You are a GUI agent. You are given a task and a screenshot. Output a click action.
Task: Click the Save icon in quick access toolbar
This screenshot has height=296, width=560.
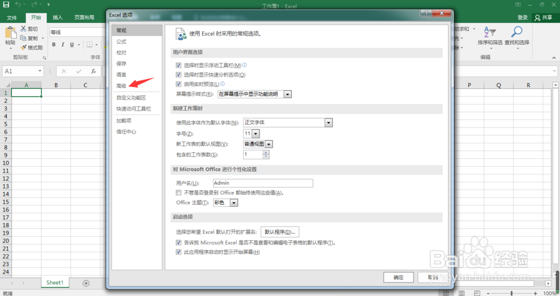pos(6,4)
